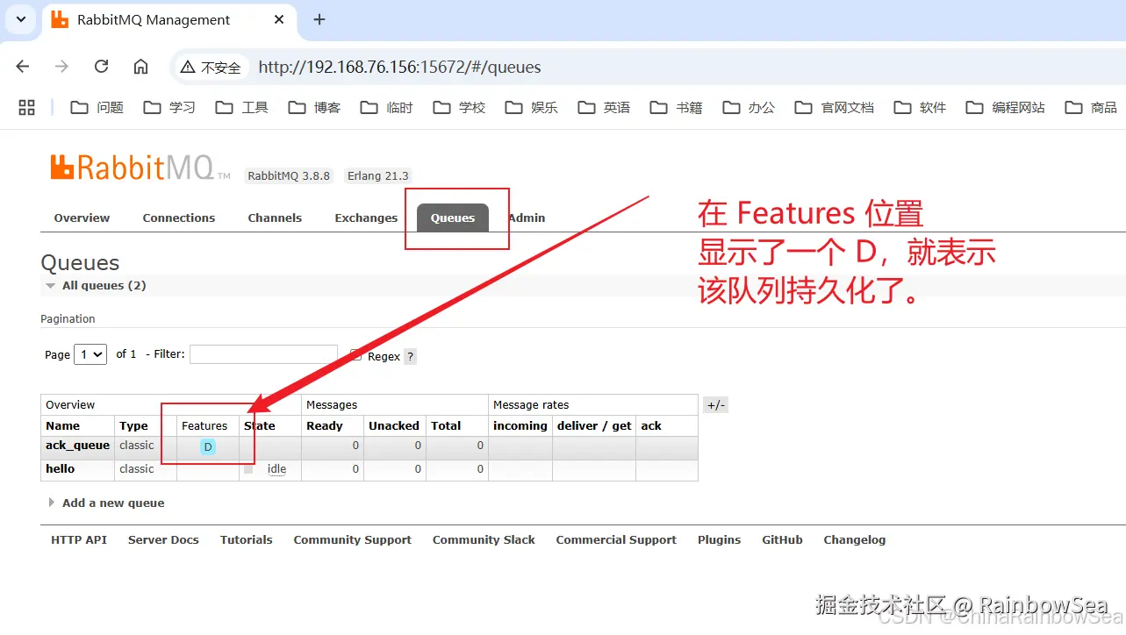This screenshot has height=635, width=1126.
Task: Click the Filter text field
Action: click(263, 354)
